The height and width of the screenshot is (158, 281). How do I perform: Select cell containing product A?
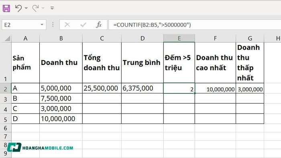[x=25, y=88]
